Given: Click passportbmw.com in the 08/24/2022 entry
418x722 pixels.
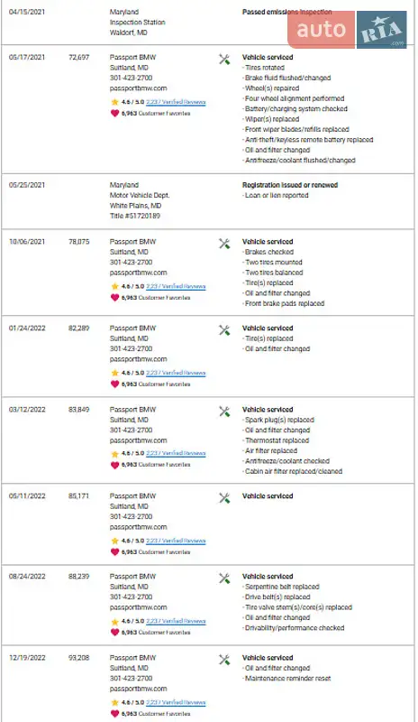Looking at the screenshot, I should [x=139, y=607].
